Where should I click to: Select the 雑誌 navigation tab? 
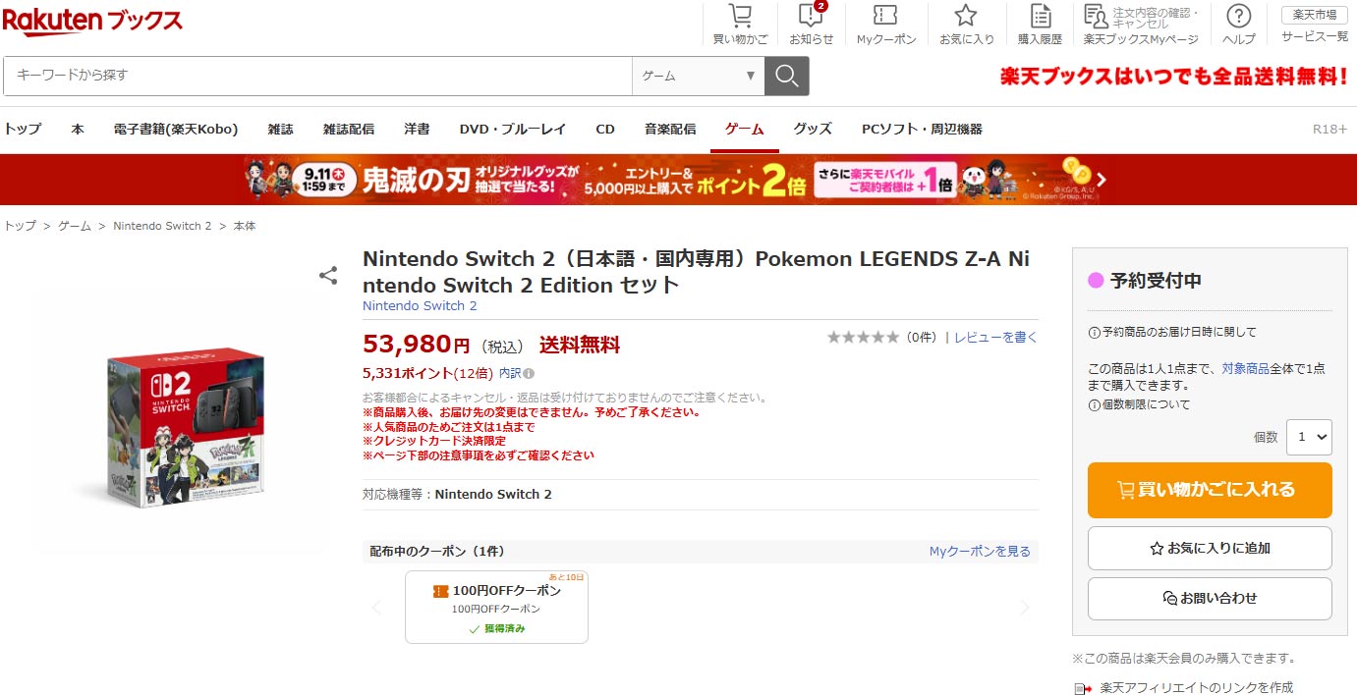pyautogui.click(x=281, y=129)
